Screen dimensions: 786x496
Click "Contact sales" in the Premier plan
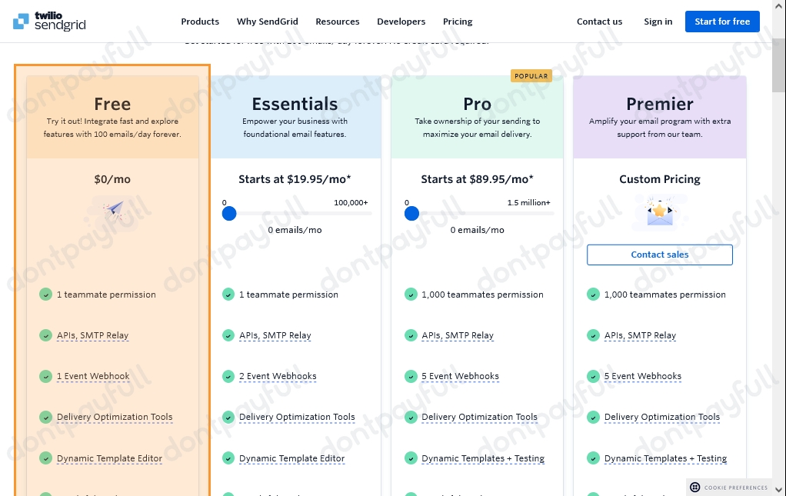(x=659, y=255)
